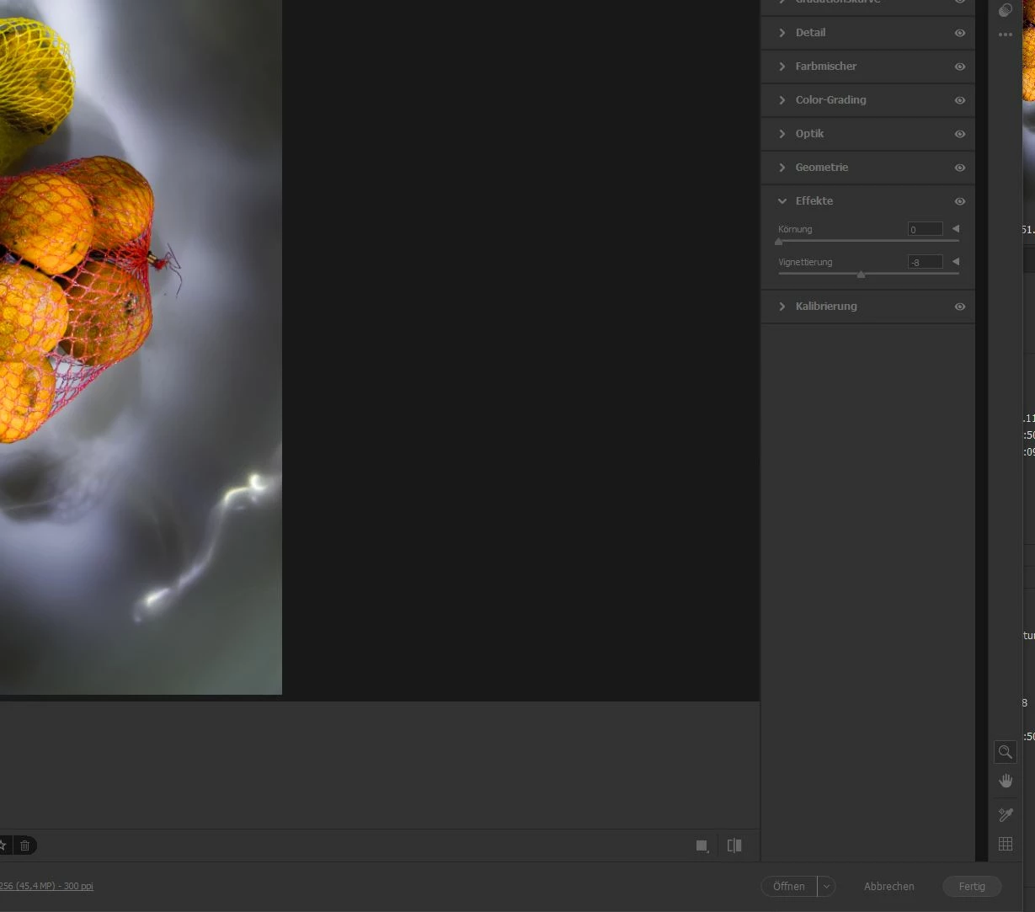
Task: Click the Vignettierung value field showing -8
Action: tap(925, 262)
